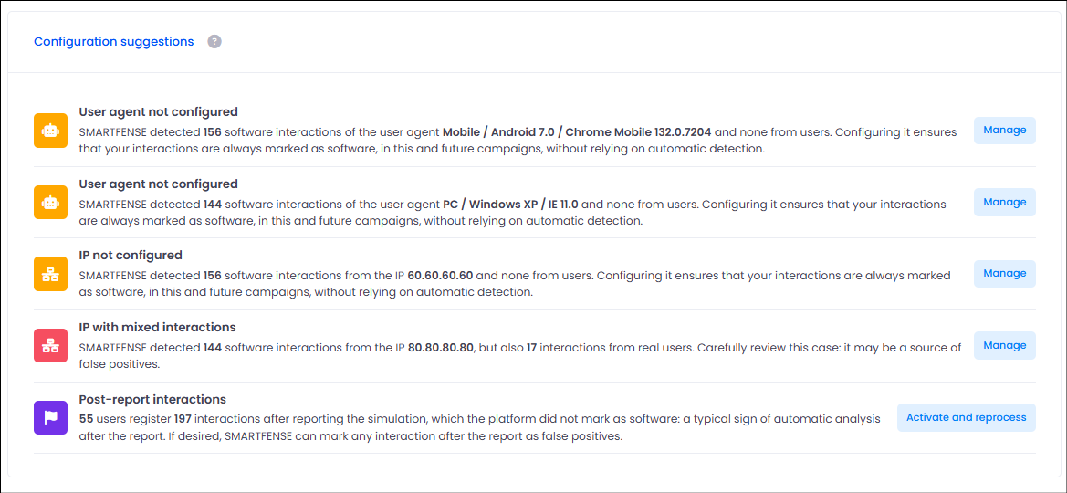The height and width of the screenshot is (493, 1067).
Task: Select the first User agent not configured heading
Action: coord(159,111)
